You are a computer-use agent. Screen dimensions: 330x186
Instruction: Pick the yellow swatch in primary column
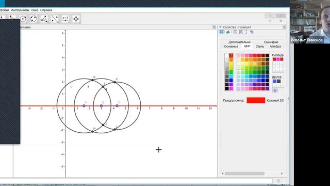pos(231,64)
